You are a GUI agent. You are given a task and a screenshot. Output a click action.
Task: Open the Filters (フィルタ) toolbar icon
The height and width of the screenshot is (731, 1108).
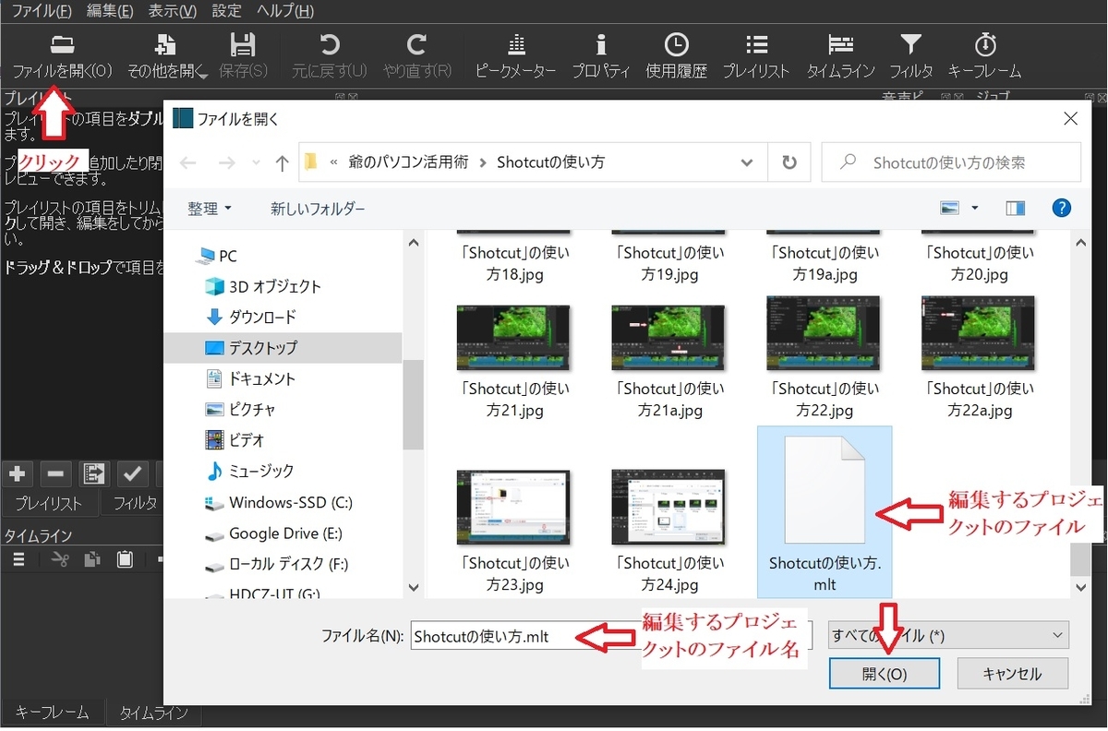[x=911, y=44]
